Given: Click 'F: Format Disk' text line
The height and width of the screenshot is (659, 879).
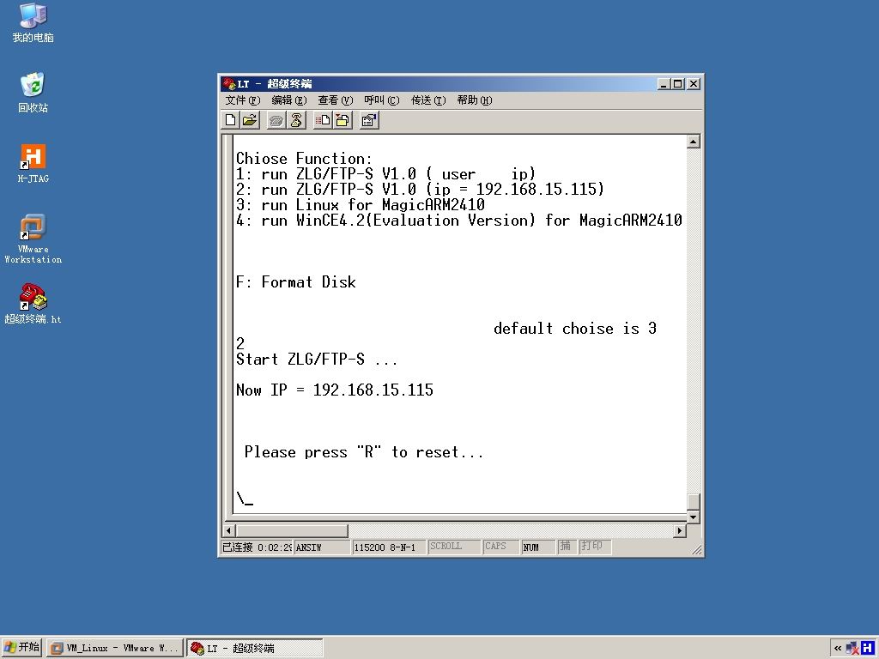Looking at the screenshot, I should click(x=295, y=281).
